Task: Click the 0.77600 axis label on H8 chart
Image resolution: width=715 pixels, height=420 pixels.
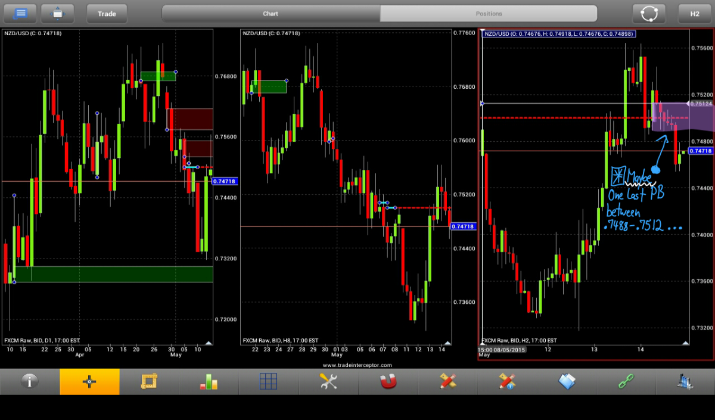Action: coord(465,33)
